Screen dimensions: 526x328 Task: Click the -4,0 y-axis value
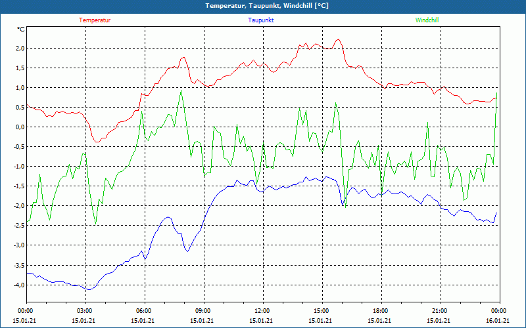pos(19,285)
